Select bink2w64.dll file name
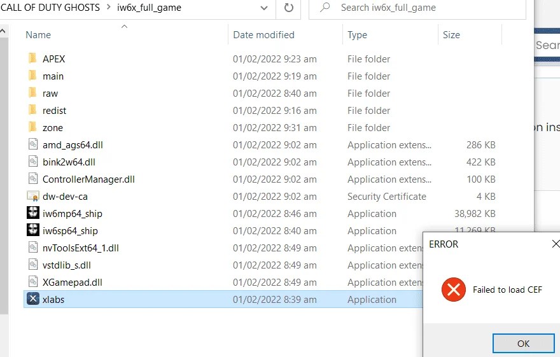 [x=69, y=162]
